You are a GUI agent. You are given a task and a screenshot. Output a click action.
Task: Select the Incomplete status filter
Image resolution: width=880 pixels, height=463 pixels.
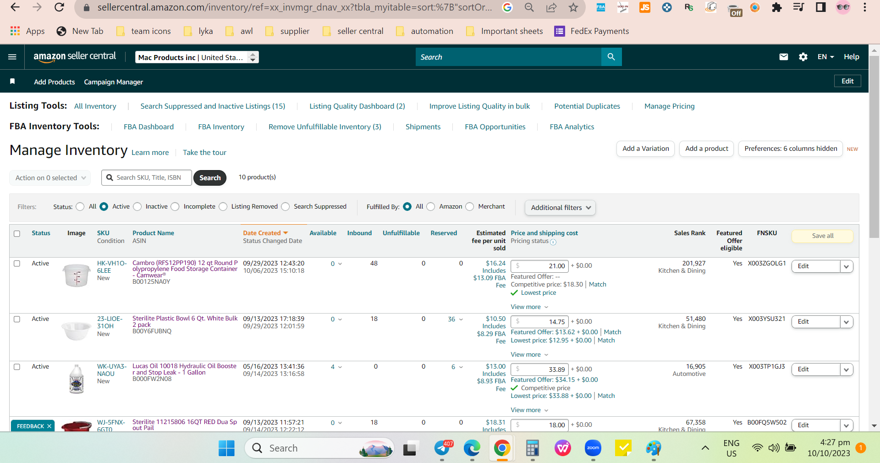coord(175,207)
